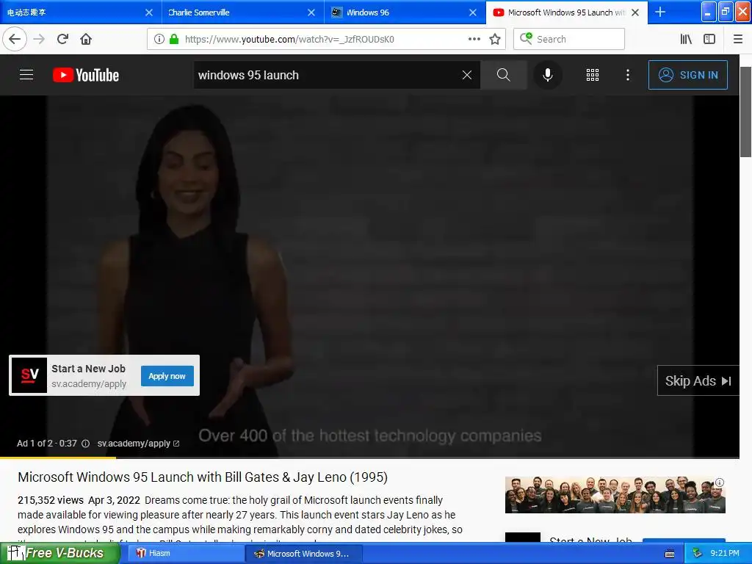Screen dimensions: 752x564
Task: Open the Free V-Bucks start button
Action: pos(59,553)
